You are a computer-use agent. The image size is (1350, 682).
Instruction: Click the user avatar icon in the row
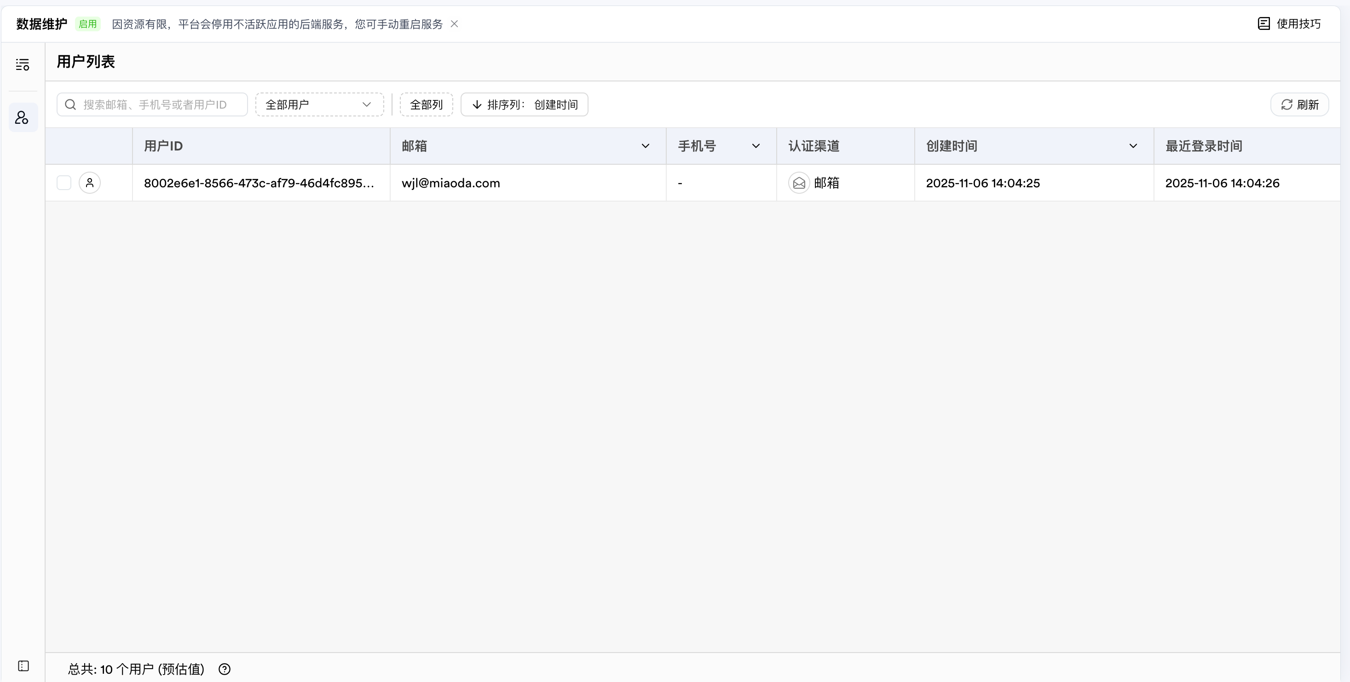click(90, 183)
